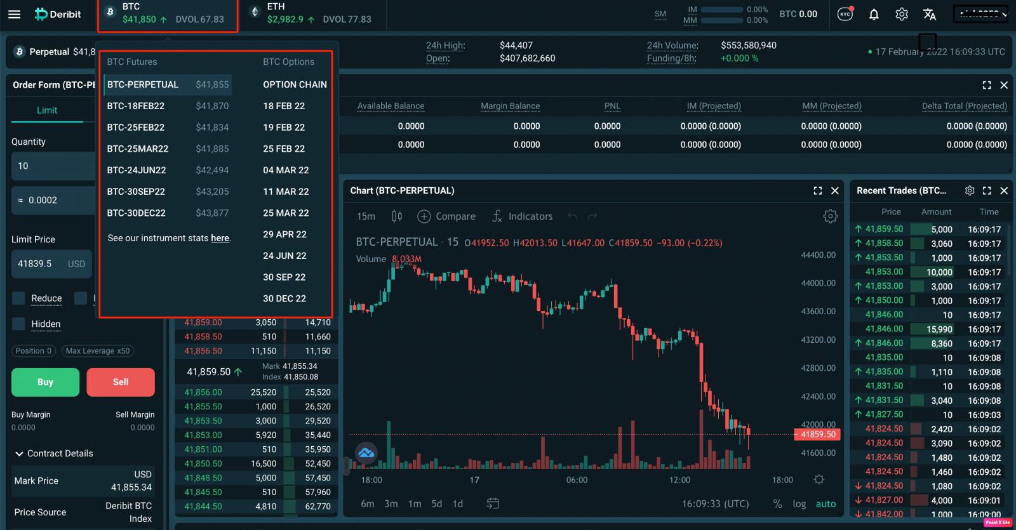Open the candlestick chart type icon
The width and height of the screenshot is (1016, 530).
coord(397,216)
